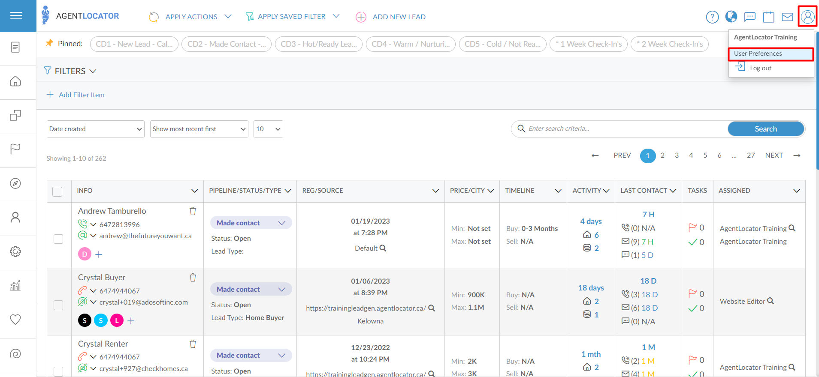The height and width of the screenshot is (377, 819).
Task: Open Crystal Buyer's Made contact pipeline dropdown
Action: pyautogui.click(x=251, y=289)
